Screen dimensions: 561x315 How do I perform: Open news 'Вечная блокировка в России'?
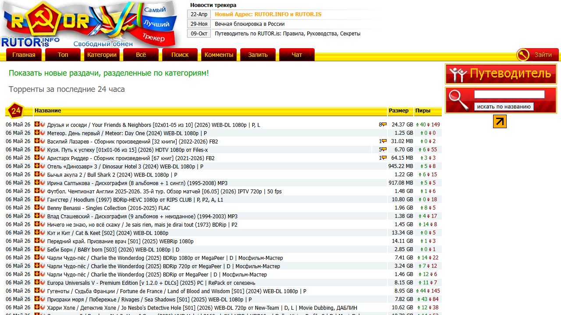[x=249, y=24]
